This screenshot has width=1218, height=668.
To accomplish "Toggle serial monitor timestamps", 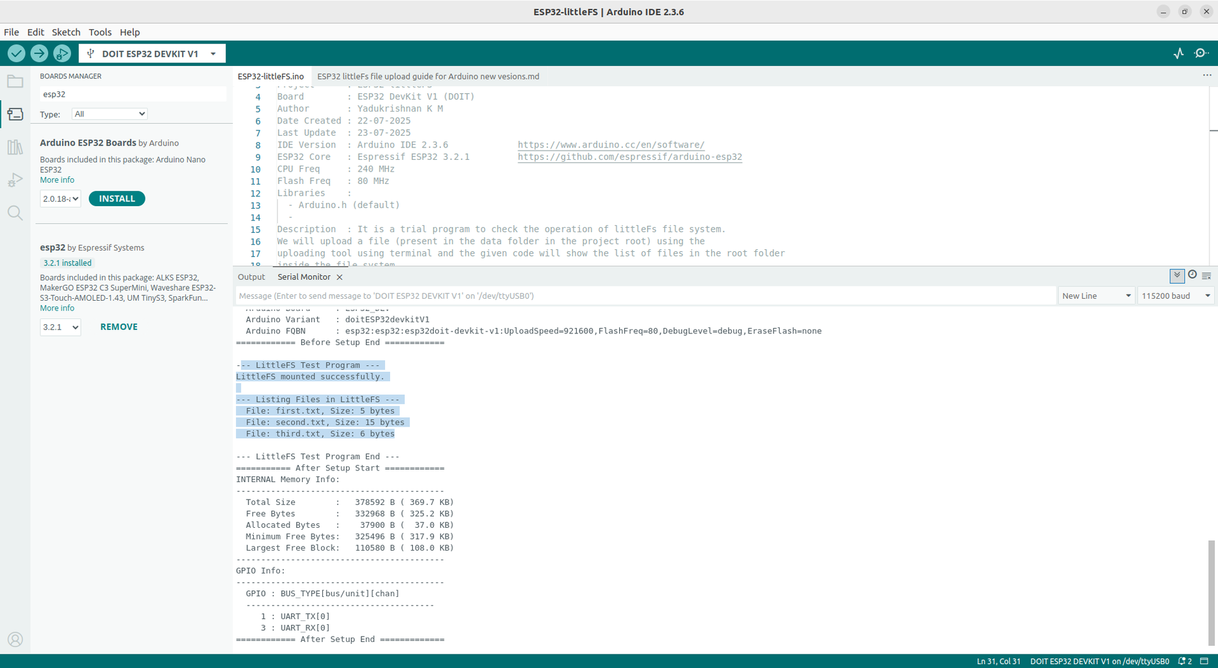I will click(x=1192, y=275).
